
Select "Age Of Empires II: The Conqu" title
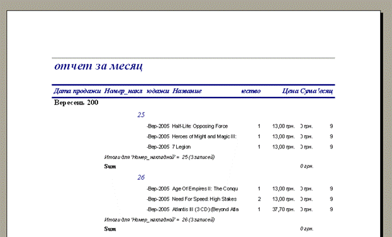(x=204, y=189)
